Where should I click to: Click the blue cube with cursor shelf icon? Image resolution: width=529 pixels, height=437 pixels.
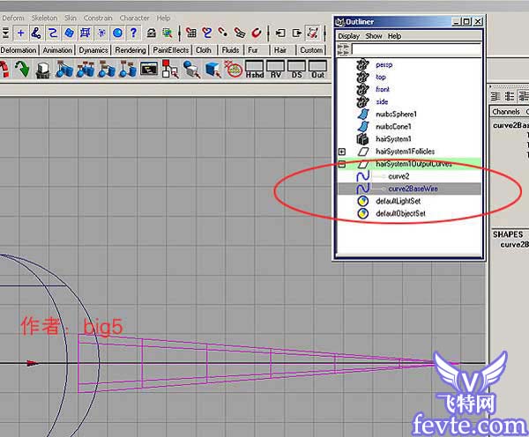[212, 70]
